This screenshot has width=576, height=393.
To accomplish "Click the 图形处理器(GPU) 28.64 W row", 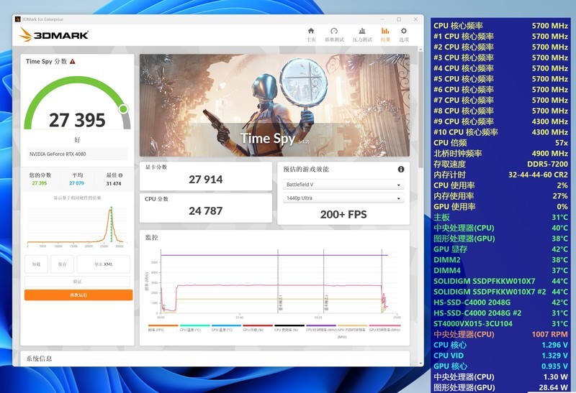I will coord(500,387).
